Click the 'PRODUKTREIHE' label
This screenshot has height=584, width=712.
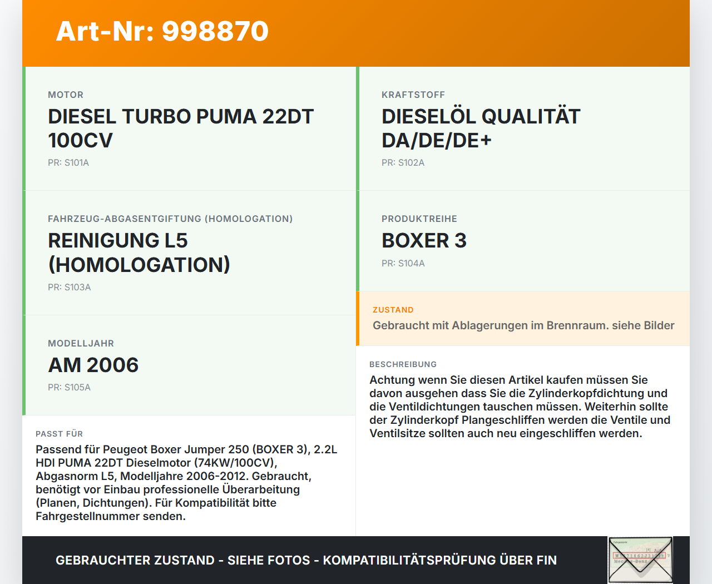pos(419,219)
